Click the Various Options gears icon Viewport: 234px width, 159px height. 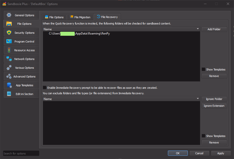[x=9, y=67]
